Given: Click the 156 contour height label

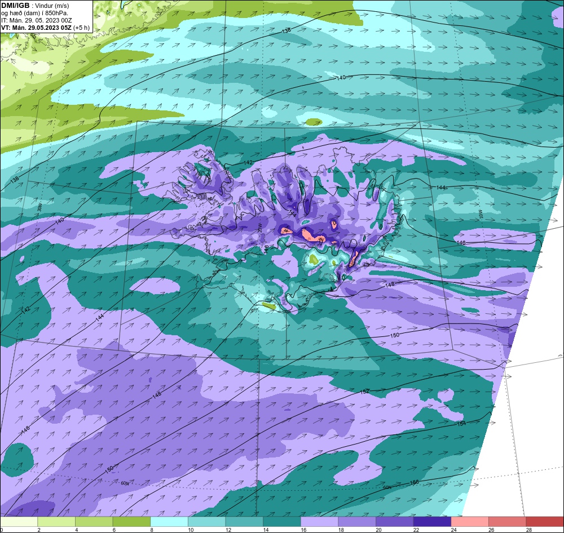Looking at the screenshot, I should pos(415,482).
